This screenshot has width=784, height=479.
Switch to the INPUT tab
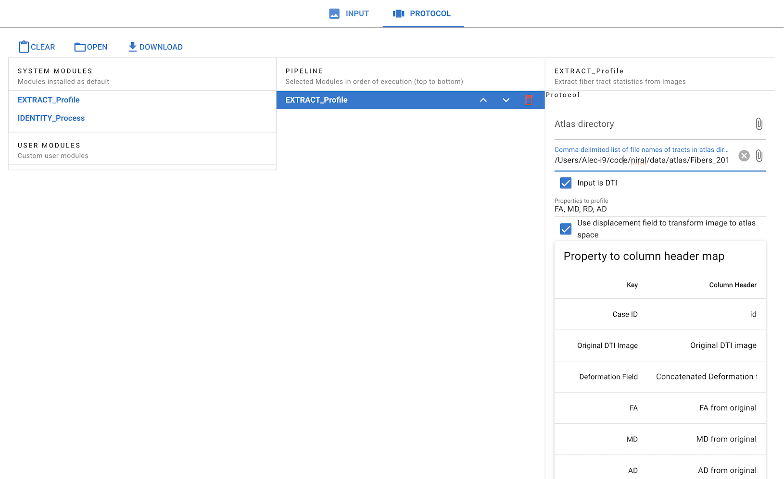[x=349, y=13]
